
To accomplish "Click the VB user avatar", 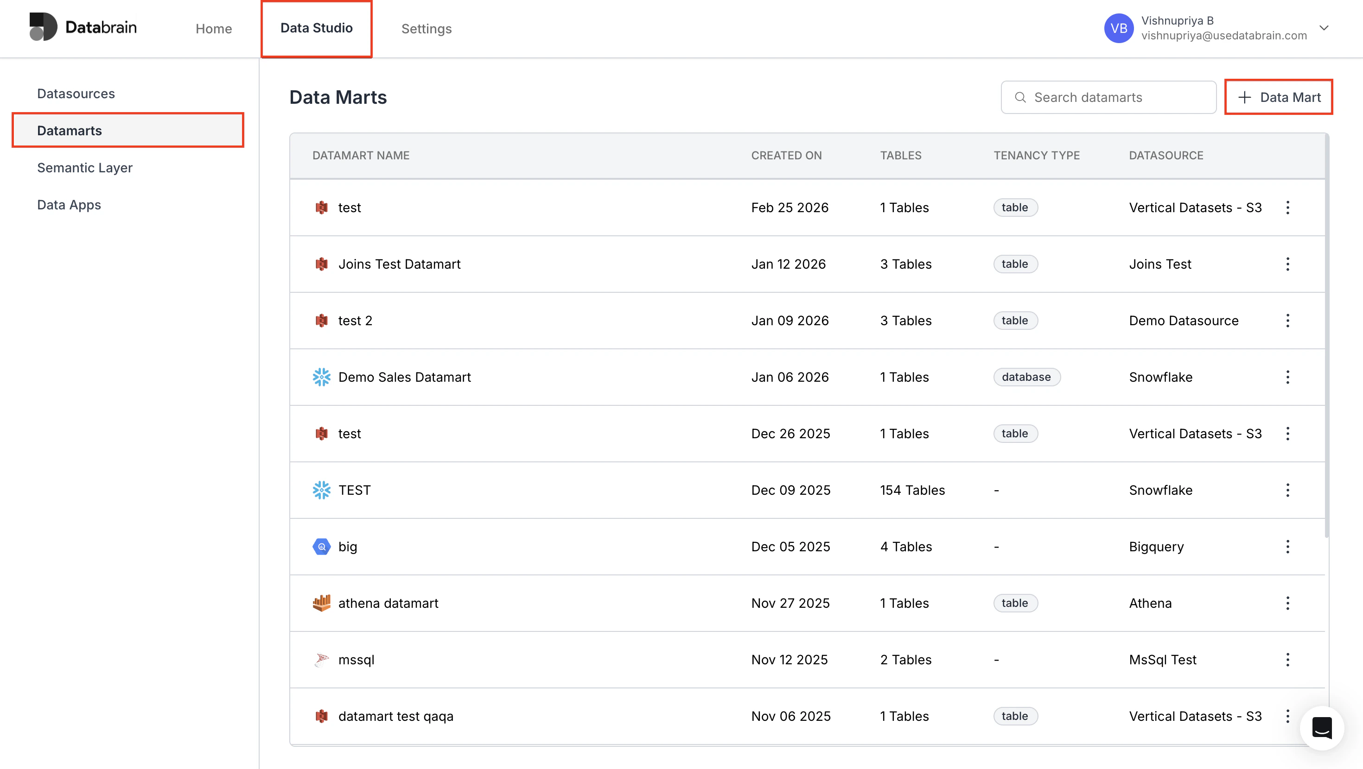I will (x=1118, y=28).
